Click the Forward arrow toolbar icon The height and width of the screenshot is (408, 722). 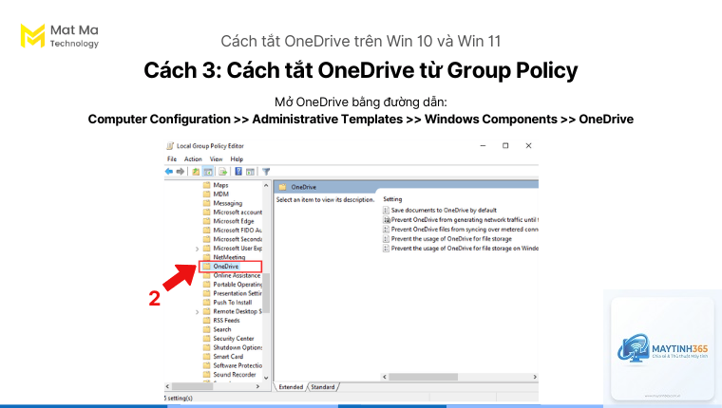click(180, 172)
